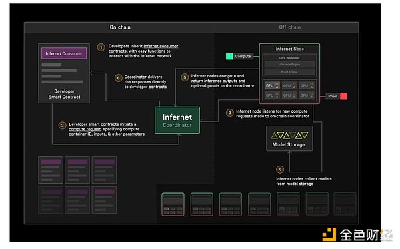The image size is (400, 249).
Task: Select the Model Storage triangles icon
Action: click(289, 135)
